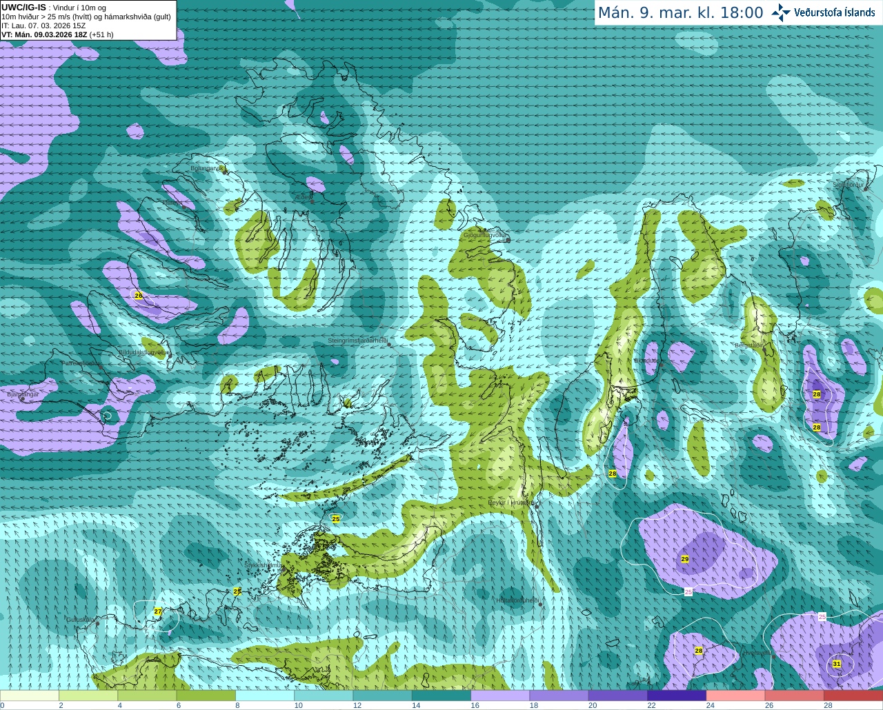Pick the dark purple 22-24 legend swatch

677,696
